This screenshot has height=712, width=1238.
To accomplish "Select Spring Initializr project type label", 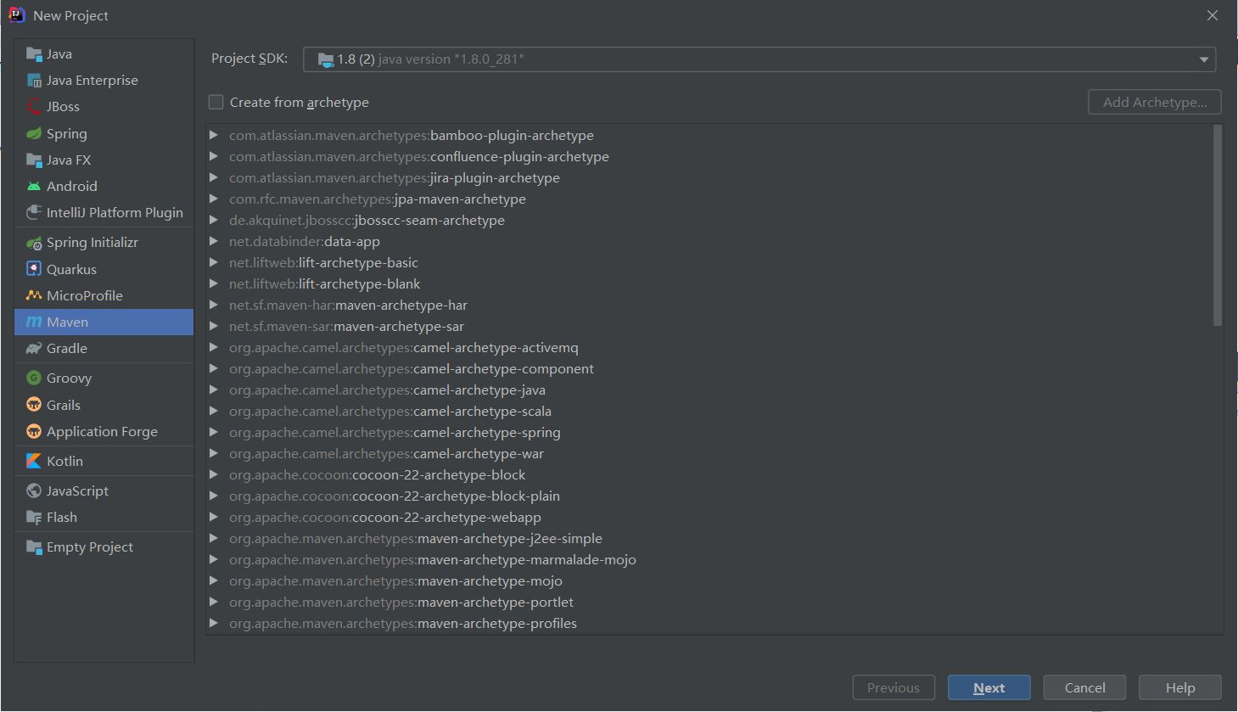I will 92,243.
